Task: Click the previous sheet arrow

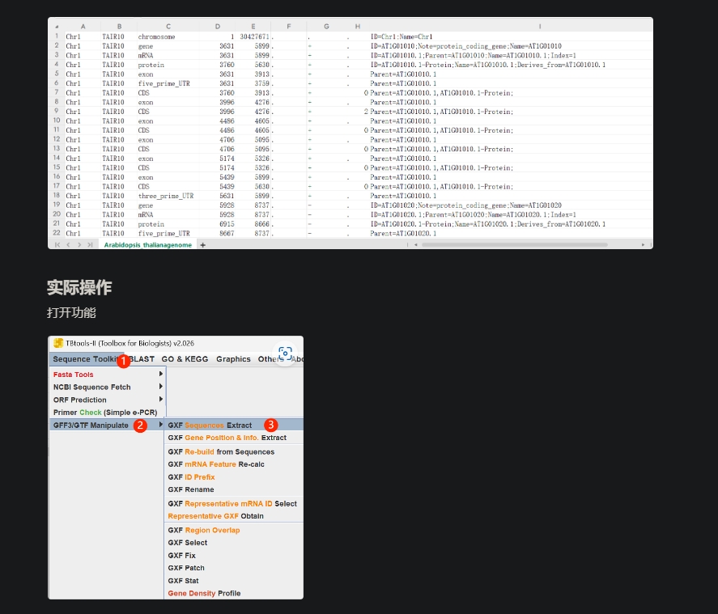Action: pyautogui.click(x=68, y=244)
